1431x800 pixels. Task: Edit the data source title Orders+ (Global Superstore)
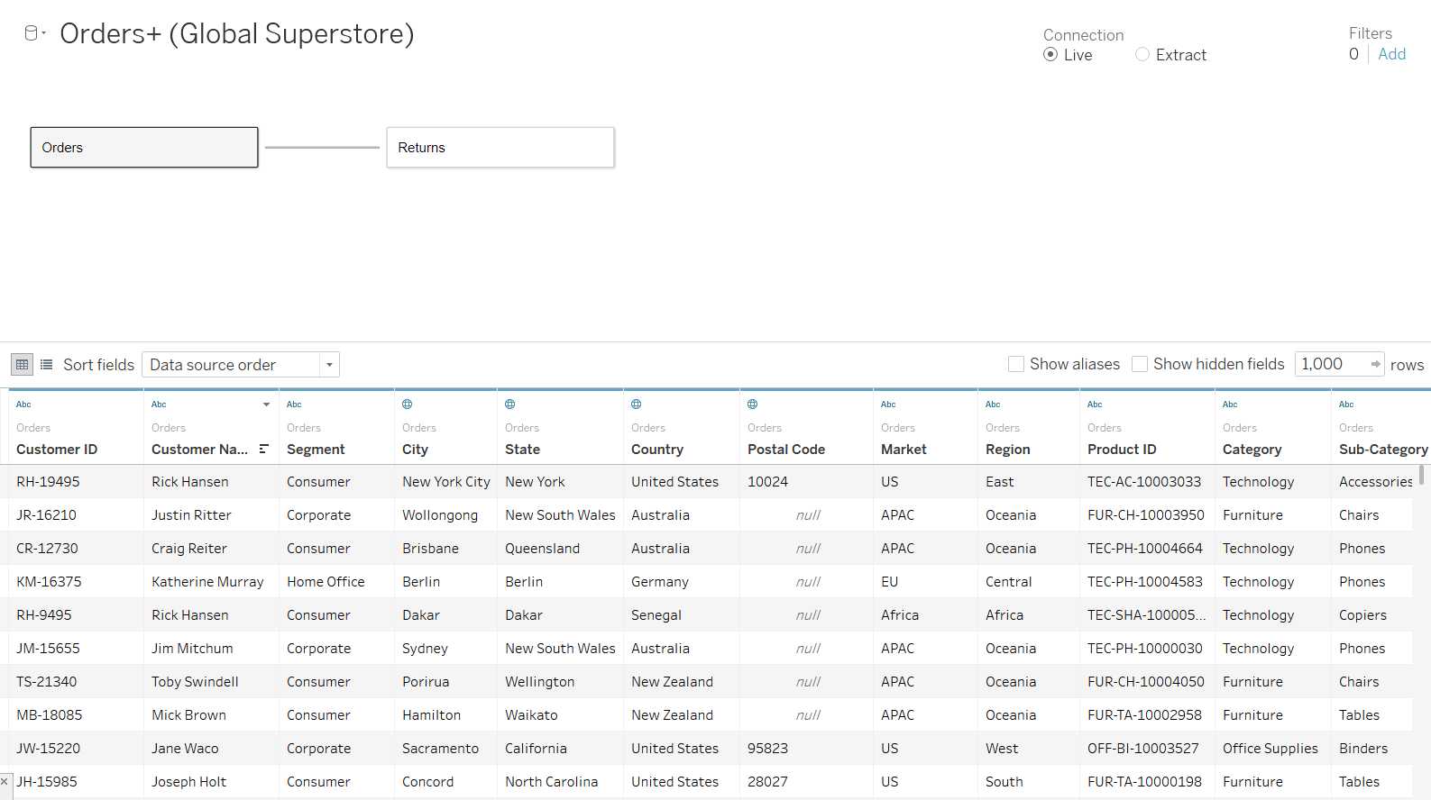tap(237, 34)
